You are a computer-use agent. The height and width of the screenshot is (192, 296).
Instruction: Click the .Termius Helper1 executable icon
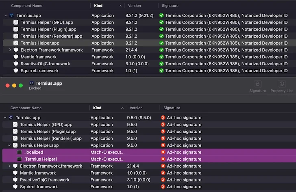[20, 159]
